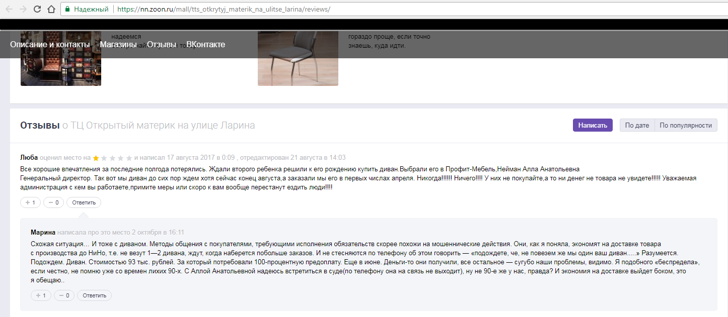The width and height of the screenshot is (728, 317).
Task: Open Люба's reviewer name
Action: [29, 158]
